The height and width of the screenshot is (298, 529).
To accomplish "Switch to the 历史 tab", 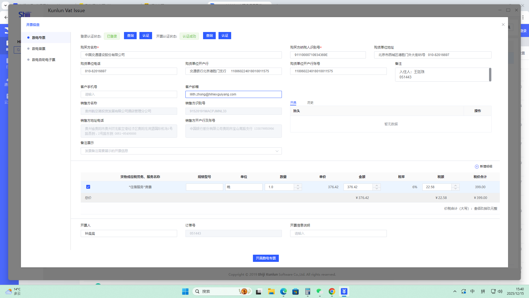I will 310,103.
